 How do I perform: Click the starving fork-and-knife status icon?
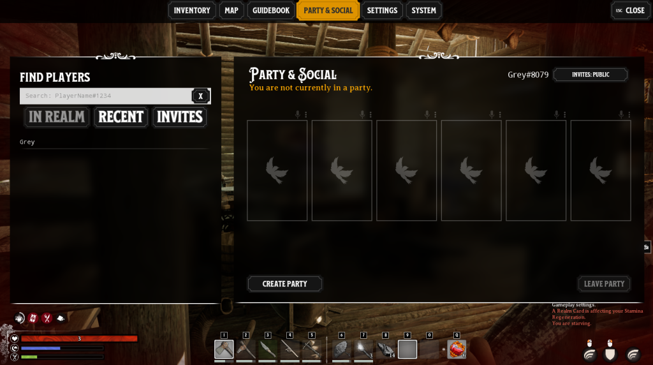(47, 318)
